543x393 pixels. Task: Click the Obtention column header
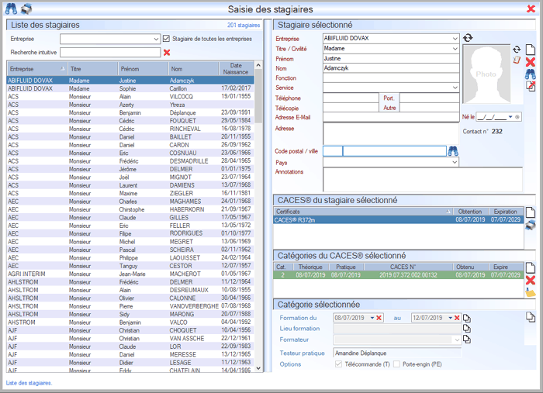tap(470, 212)
